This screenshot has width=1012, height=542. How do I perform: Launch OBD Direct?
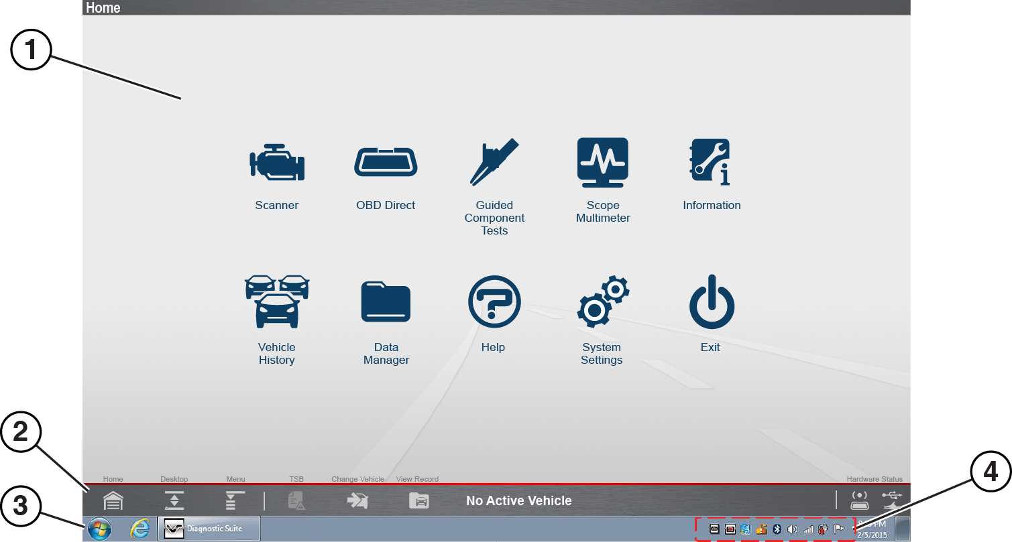pyautogui.click(x=386, y=163)
